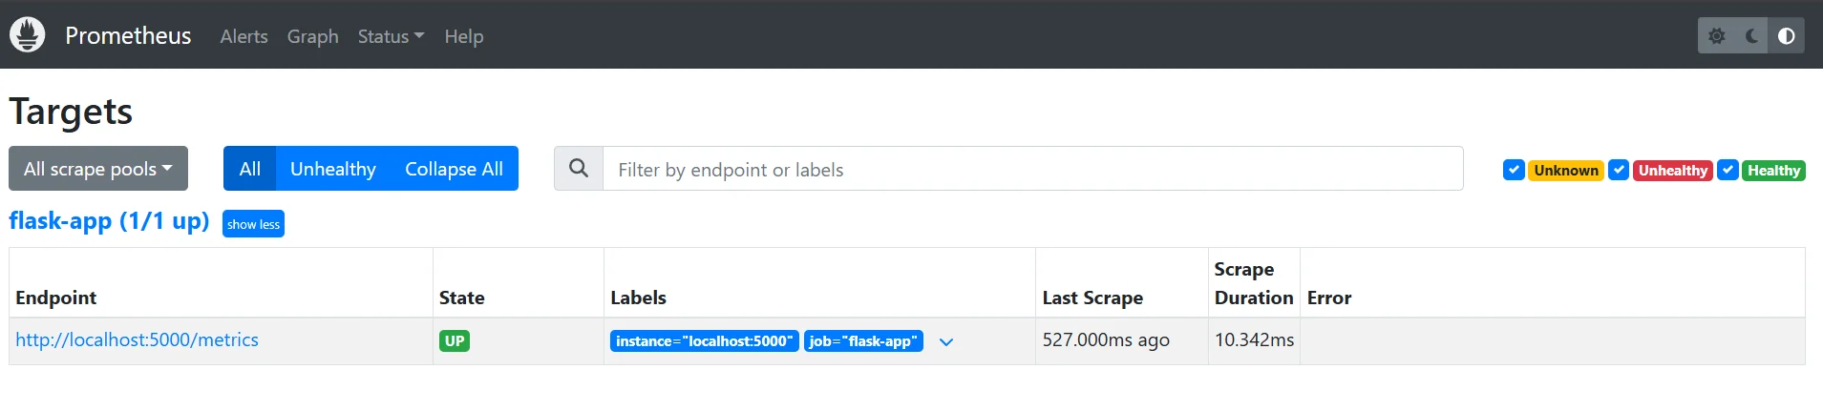Go to the Alerts page
This screenshot has width=1823, height=411.
click(244, 36)
